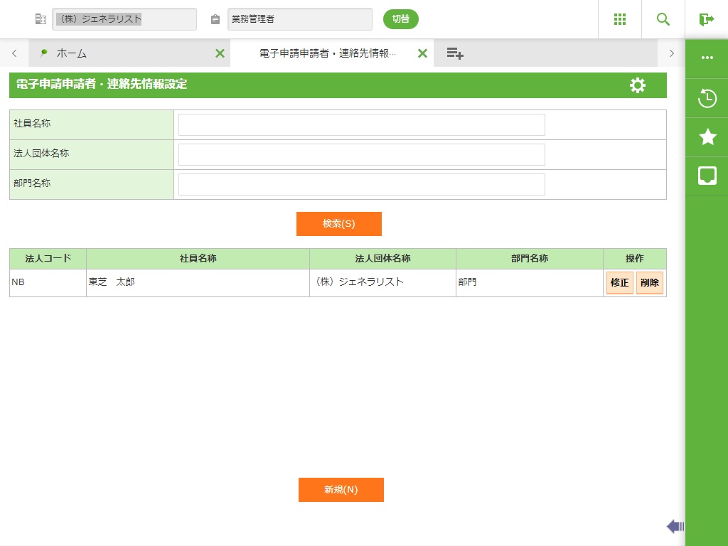Open settings gear in page title bar
The height and width of the screenshot is (546, 728).
click(638, 85)
